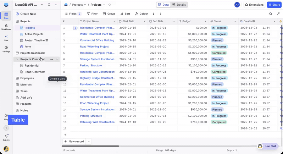Click empty Project Name cell in row 17
The height and width of the screenshot is (154, 283).
[x=98, y=129]
